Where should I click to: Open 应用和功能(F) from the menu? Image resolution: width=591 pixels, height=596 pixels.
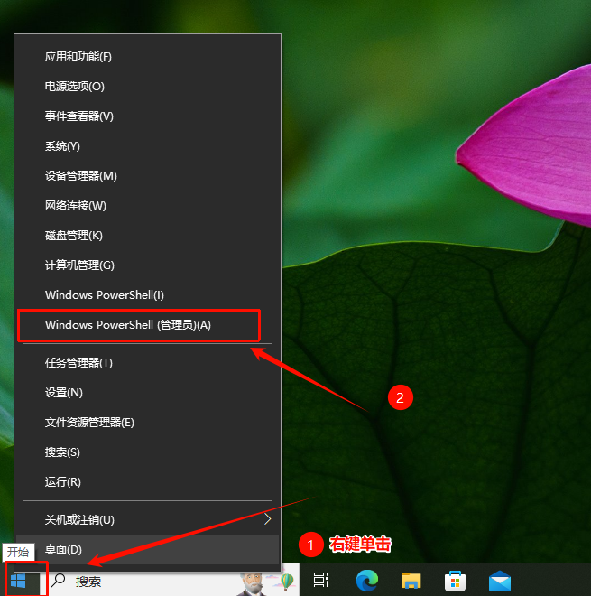click(x=147, y=57)
